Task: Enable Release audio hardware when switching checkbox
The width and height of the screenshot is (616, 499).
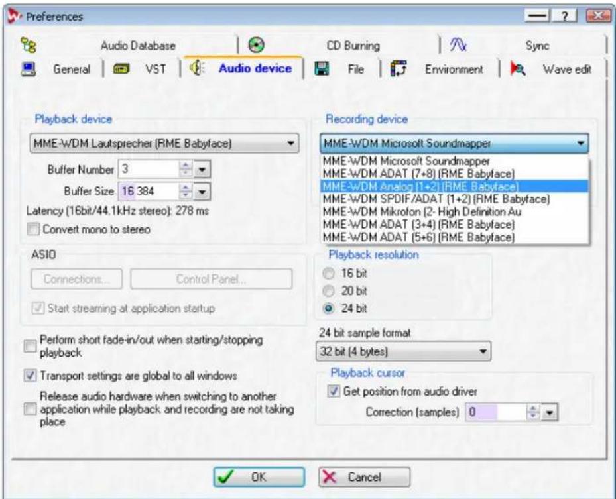Action: [x=30, y=409]
